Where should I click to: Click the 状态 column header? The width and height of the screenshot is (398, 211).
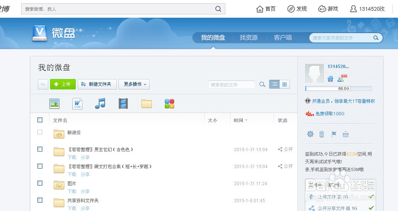[x=283, y=121]
